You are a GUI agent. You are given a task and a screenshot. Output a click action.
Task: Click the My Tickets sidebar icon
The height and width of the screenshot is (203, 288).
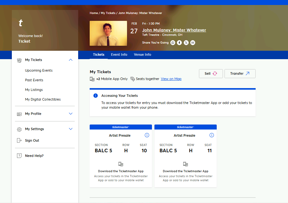tap(19, 60)
